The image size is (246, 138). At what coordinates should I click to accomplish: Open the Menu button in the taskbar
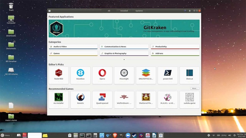[x=5, y=135]
